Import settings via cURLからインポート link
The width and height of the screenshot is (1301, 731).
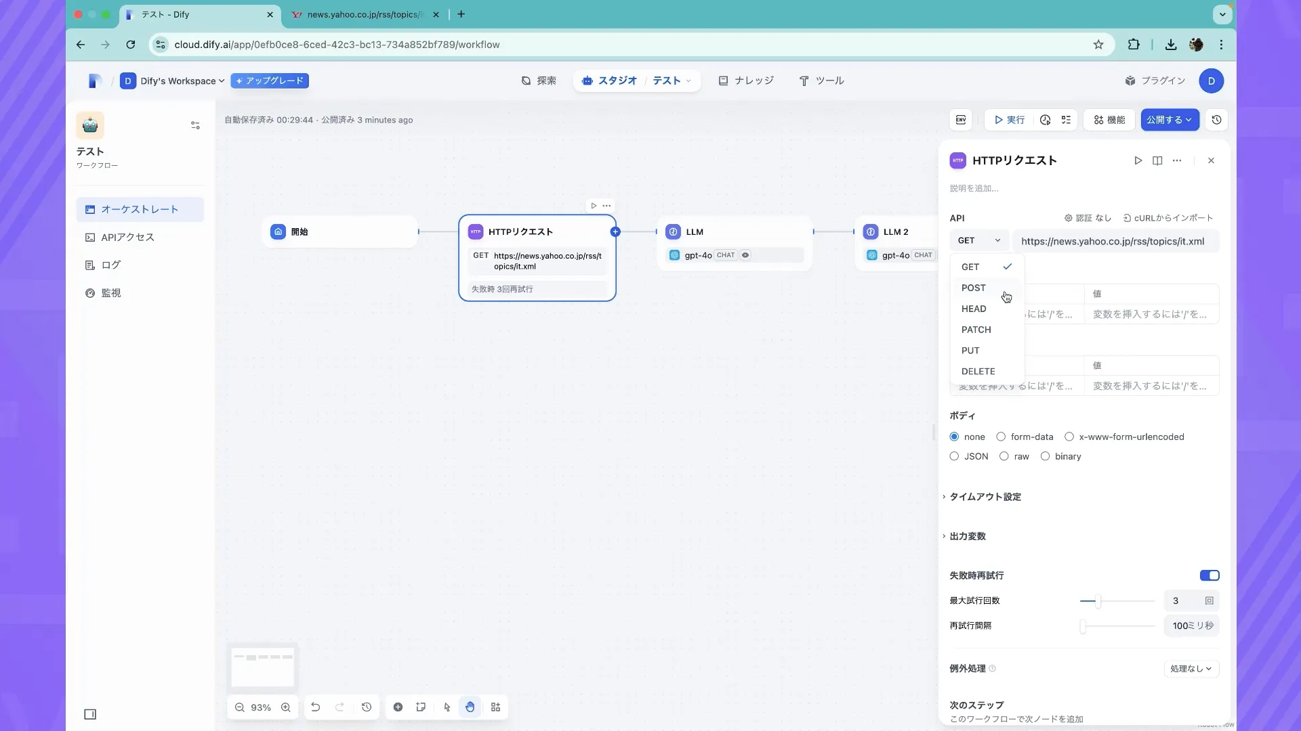coord(1168,218)
